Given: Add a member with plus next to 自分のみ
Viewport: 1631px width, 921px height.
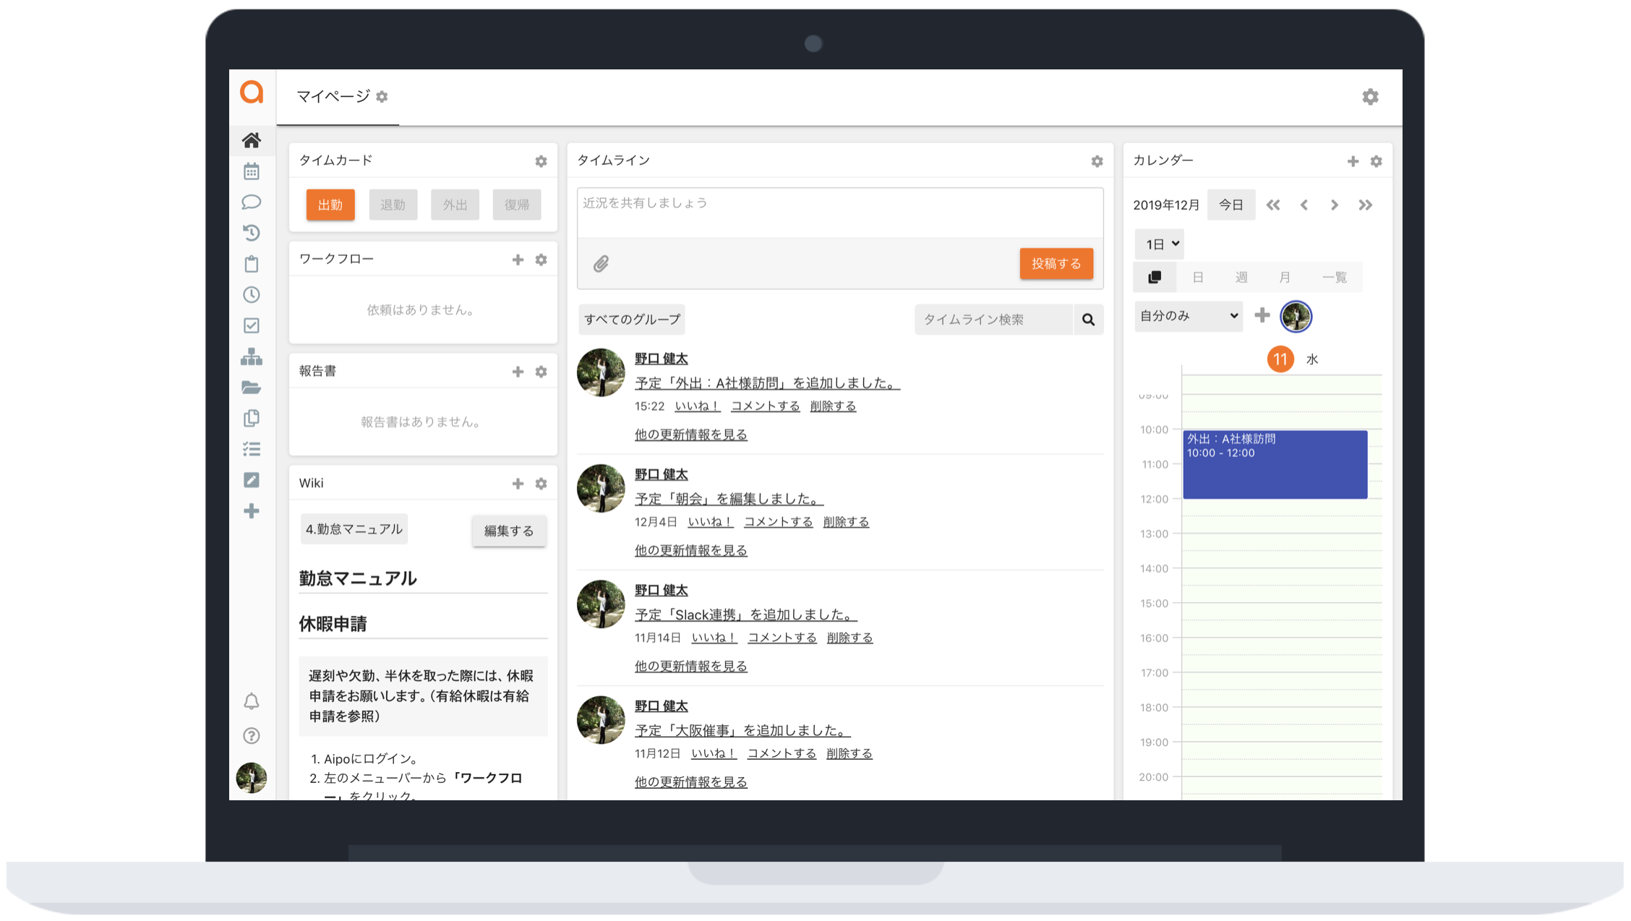Looking at the screenshot, I should [x=1262, y=315].
